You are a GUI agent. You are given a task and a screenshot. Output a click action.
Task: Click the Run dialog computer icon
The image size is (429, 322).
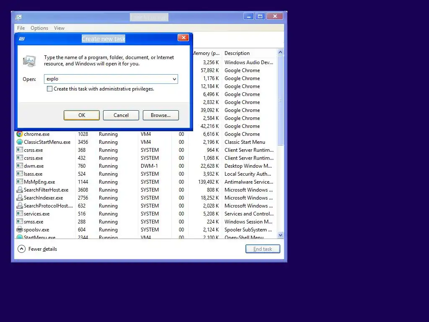(30, 61)
